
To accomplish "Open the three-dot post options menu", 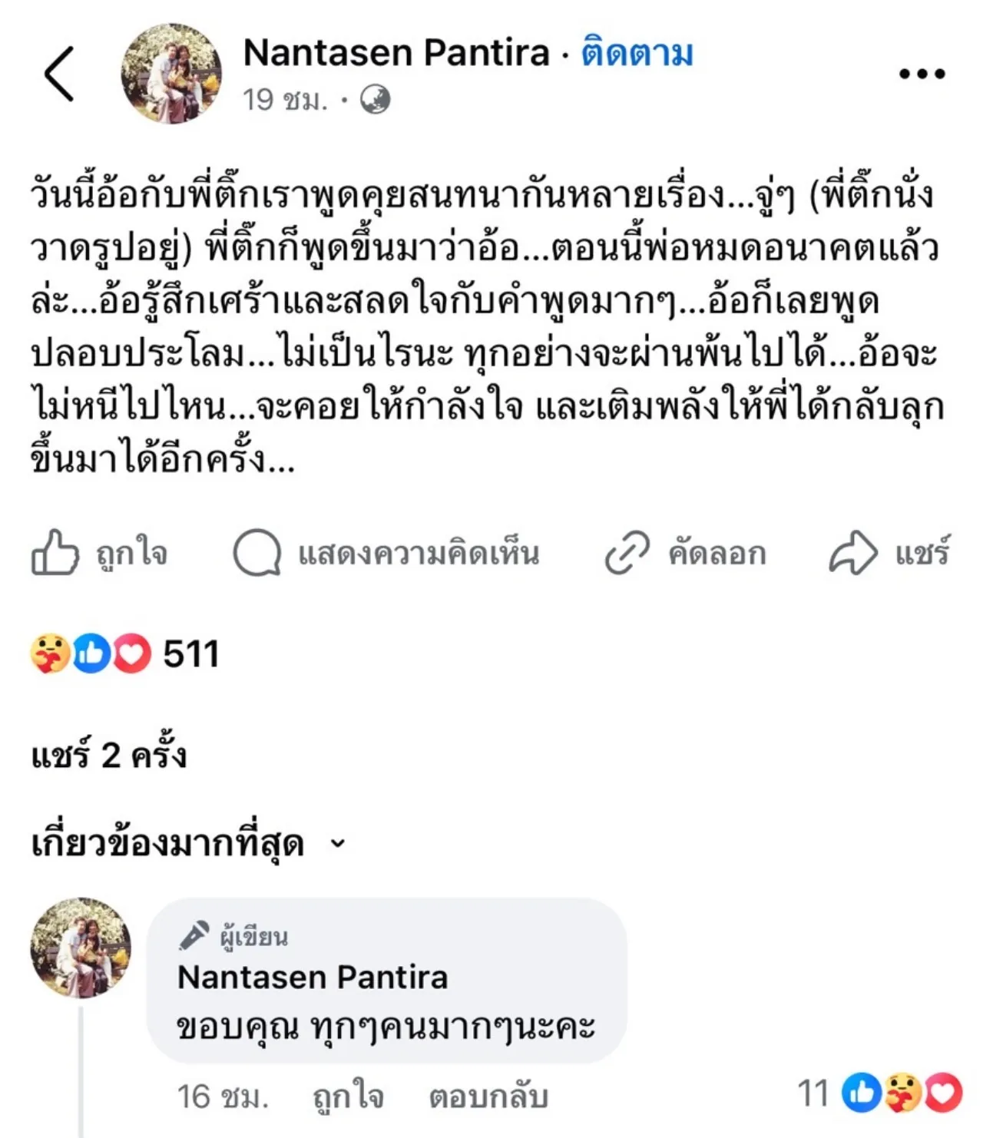I will [x=922, y=74].
